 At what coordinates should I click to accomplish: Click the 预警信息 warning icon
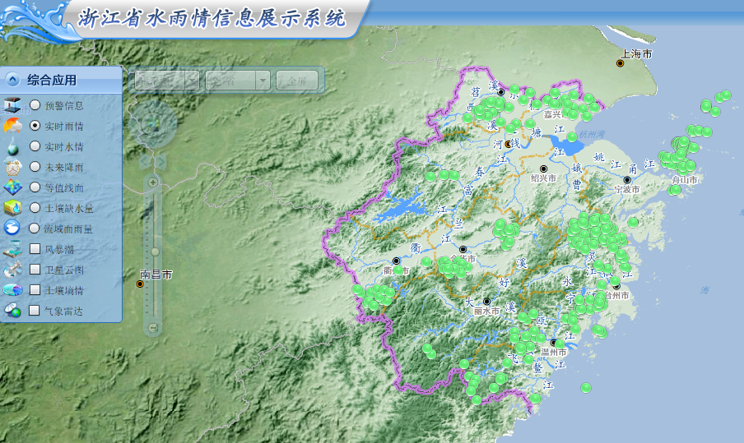[x=13, y=105]
